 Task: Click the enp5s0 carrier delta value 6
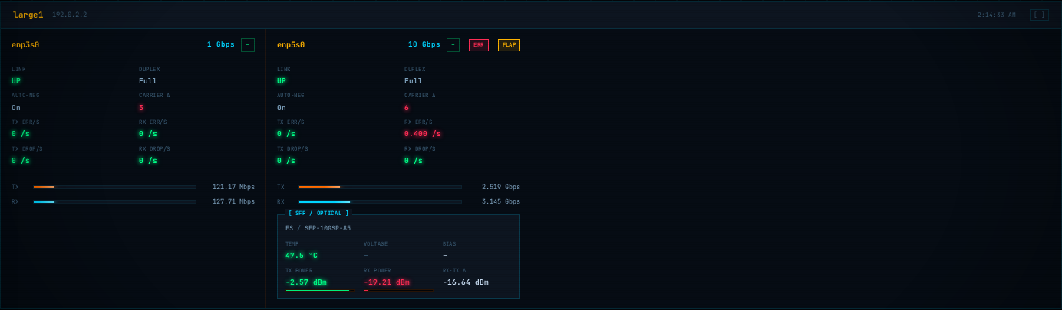[407, 108]
